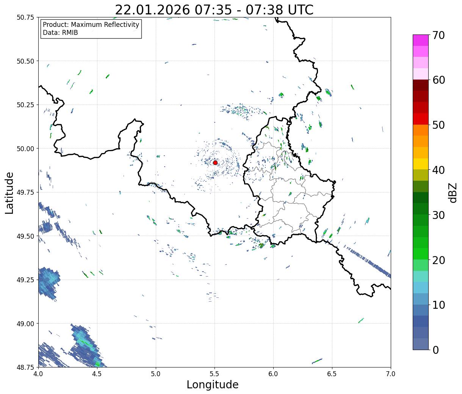The width and height of the screenshot is (462, 394).
Task: Click the colorbar tick label 10
Action: pyautogui.click(x=438, y=305)
